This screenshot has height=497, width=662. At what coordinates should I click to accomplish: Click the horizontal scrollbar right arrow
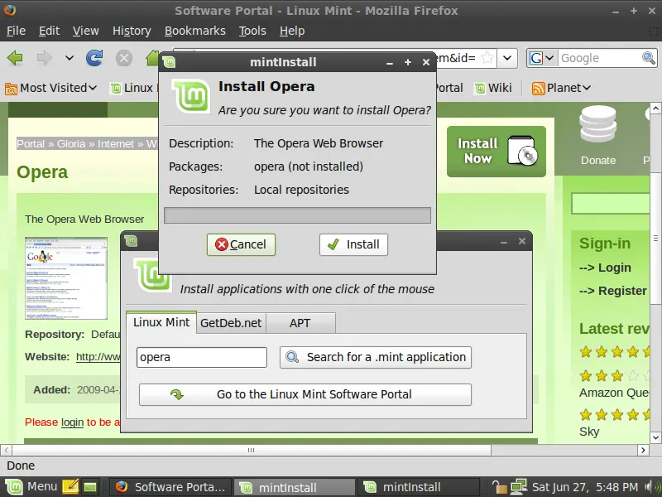pyautogui.click(x=643, y=450)
